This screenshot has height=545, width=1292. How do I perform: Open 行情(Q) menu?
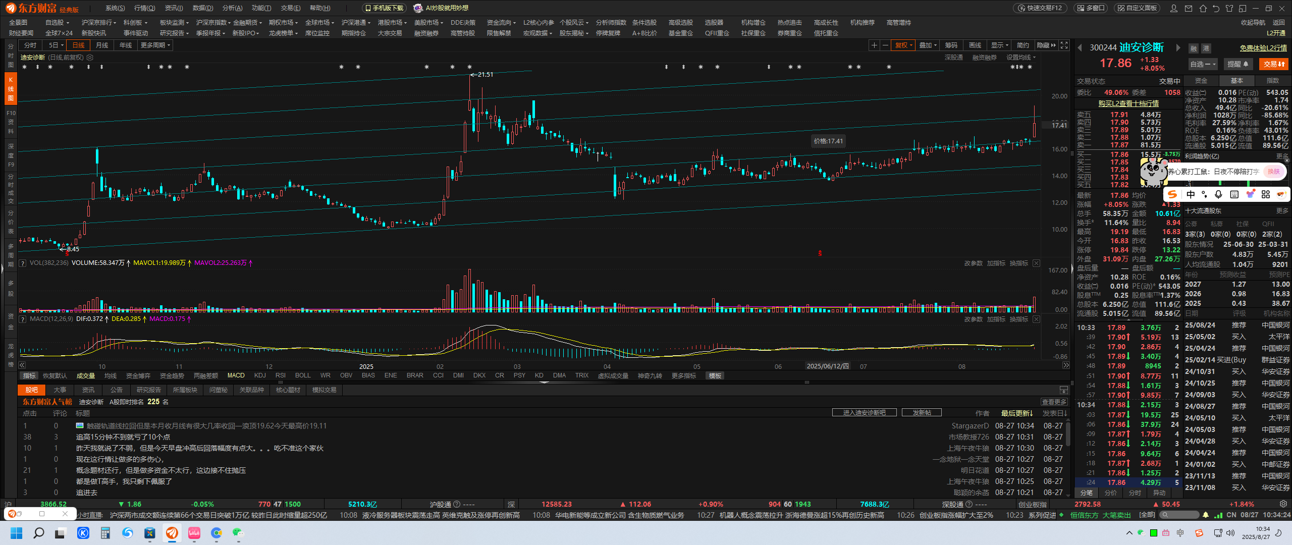click(145, 8)
